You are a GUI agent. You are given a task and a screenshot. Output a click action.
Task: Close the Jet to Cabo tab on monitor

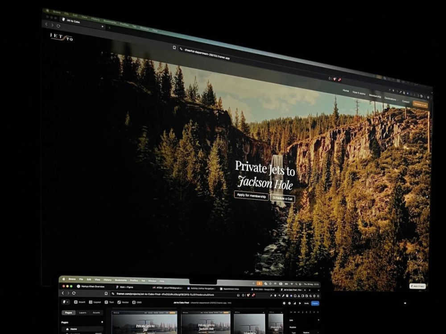click(103, 26)
